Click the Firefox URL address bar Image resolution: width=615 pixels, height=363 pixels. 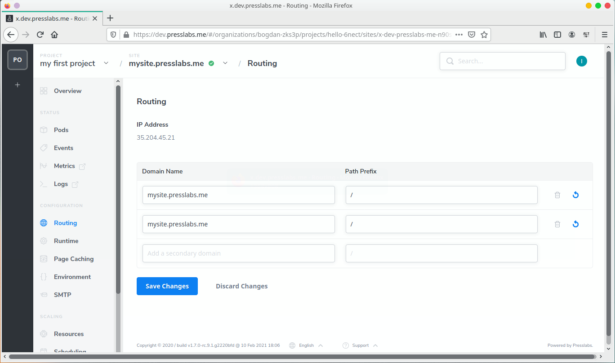click(292, 35)
